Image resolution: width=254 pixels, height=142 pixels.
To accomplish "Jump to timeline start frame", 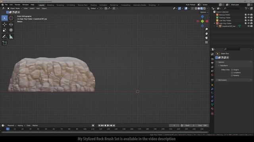I will tap(99, 125).
